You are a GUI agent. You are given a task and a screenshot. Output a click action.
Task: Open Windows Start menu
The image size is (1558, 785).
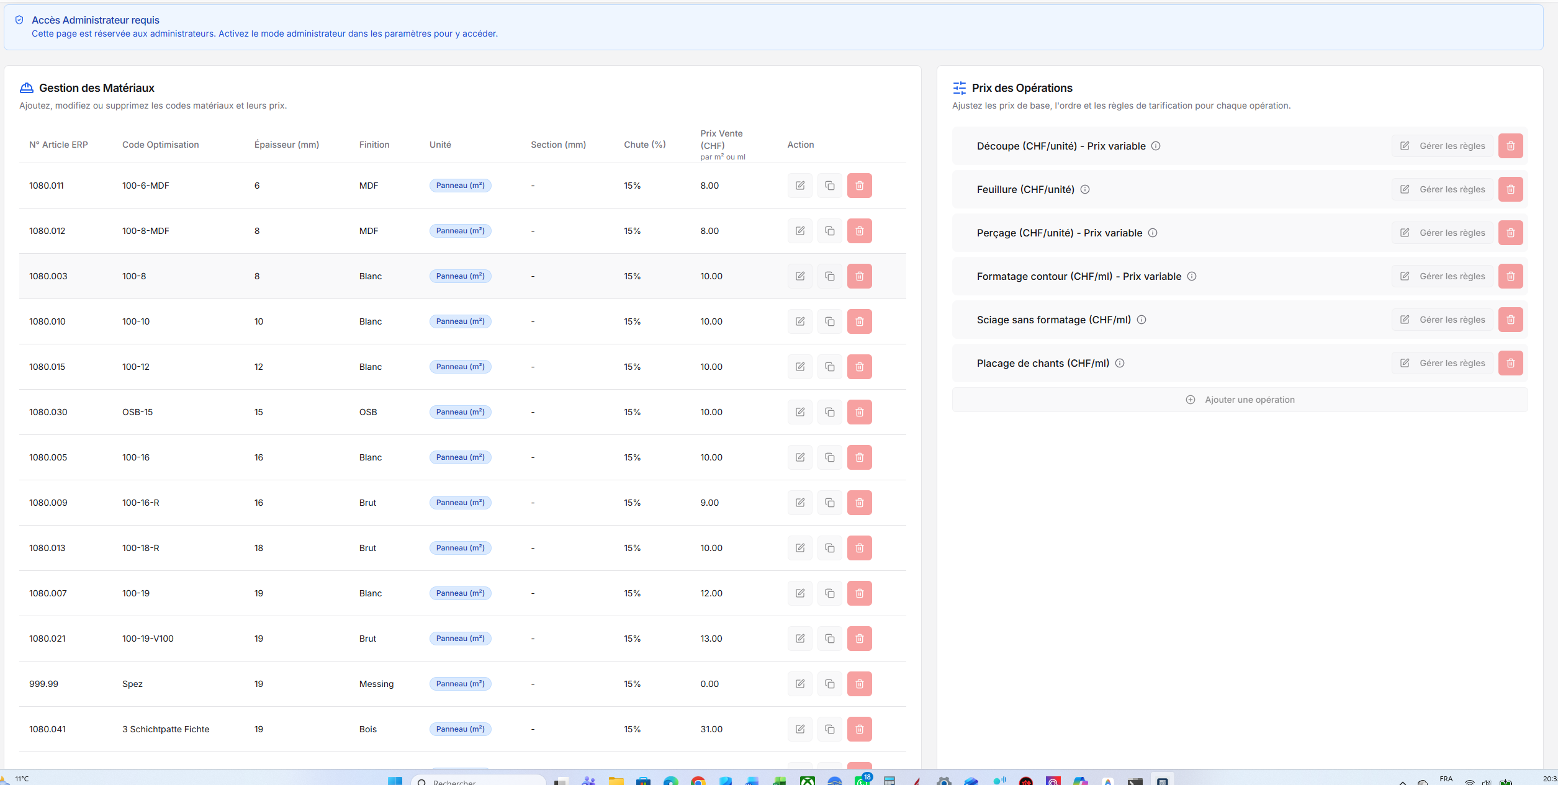click(x=395, y=781)
